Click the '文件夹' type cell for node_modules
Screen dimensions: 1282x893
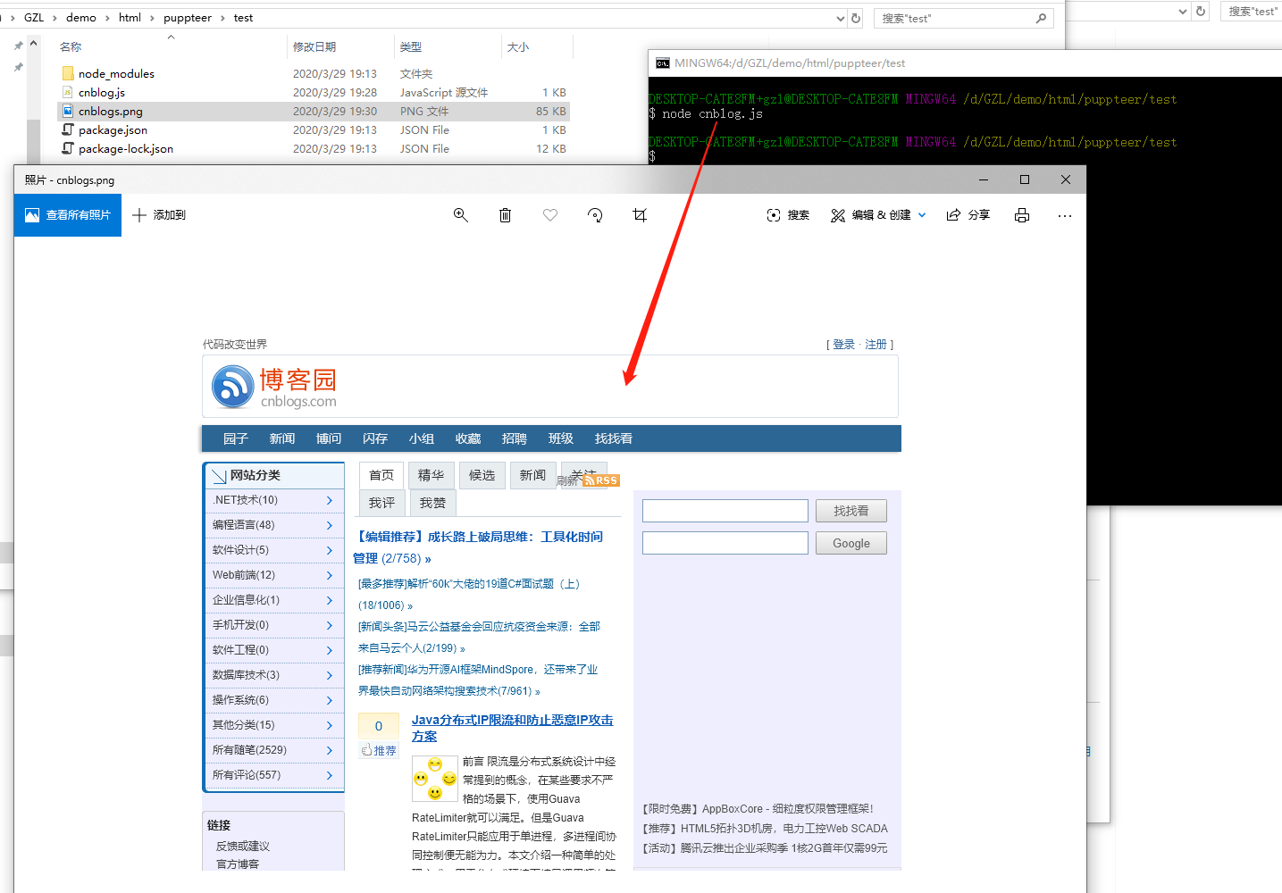(x=416, y=74)
